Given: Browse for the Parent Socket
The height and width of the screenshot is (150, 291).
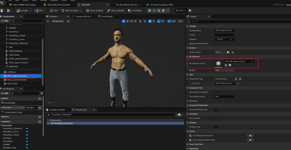Looking at the screenshot, I should pos(229,52).
